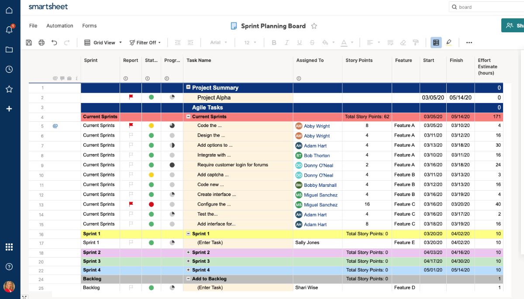Open the Browse folder sidebar icon
This screenshot has height=299, width=524.
click(x=9, y=49)
